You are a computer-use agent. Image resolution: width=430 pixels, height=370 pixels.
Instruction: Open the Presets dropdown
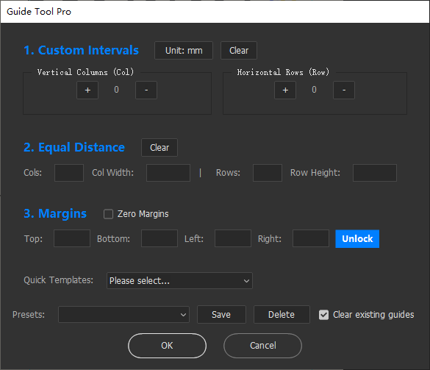tap(123, 315)
